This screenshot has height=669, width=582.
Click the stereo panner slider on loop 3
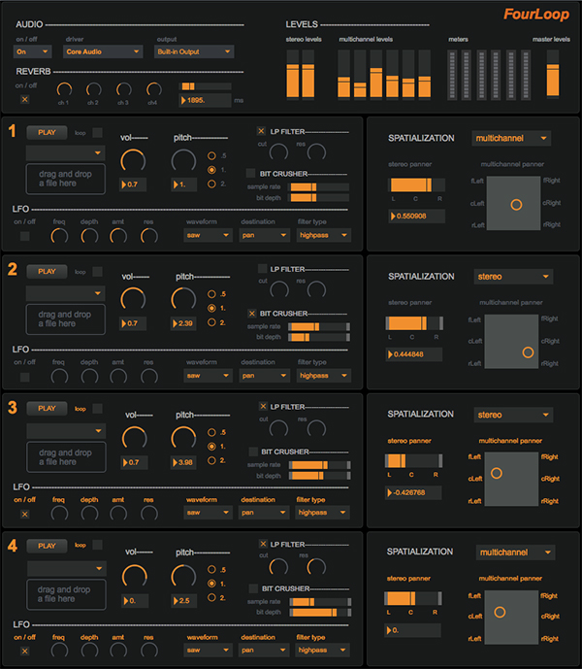[414, 460]
